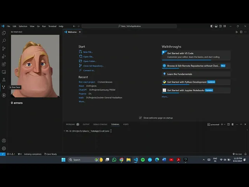The width and height of the screenshot is (249, 187).
Task: Go forward with the right arrow
Action: coord(79,26)
